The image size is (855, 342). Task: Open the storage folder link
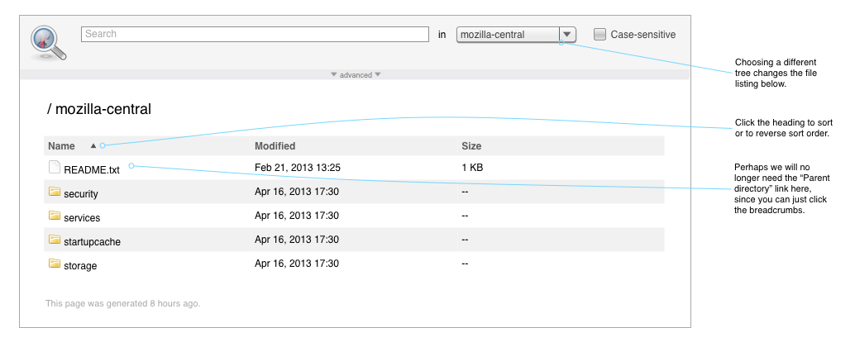click(x=80, y=266)
